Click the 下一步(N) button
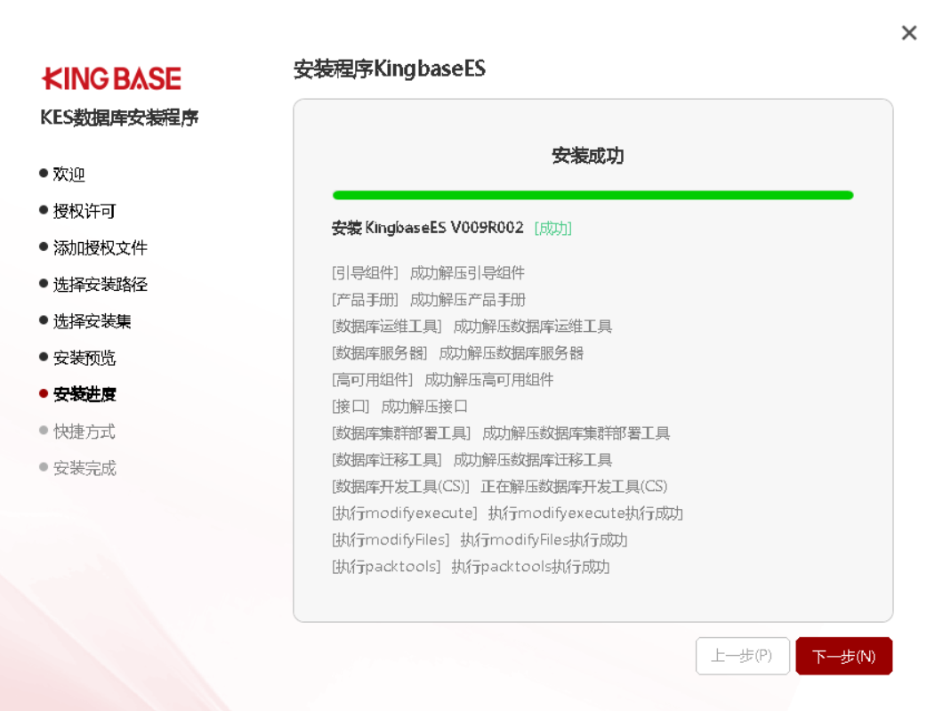Screen dimensions: 935x711 click(843, 656)
